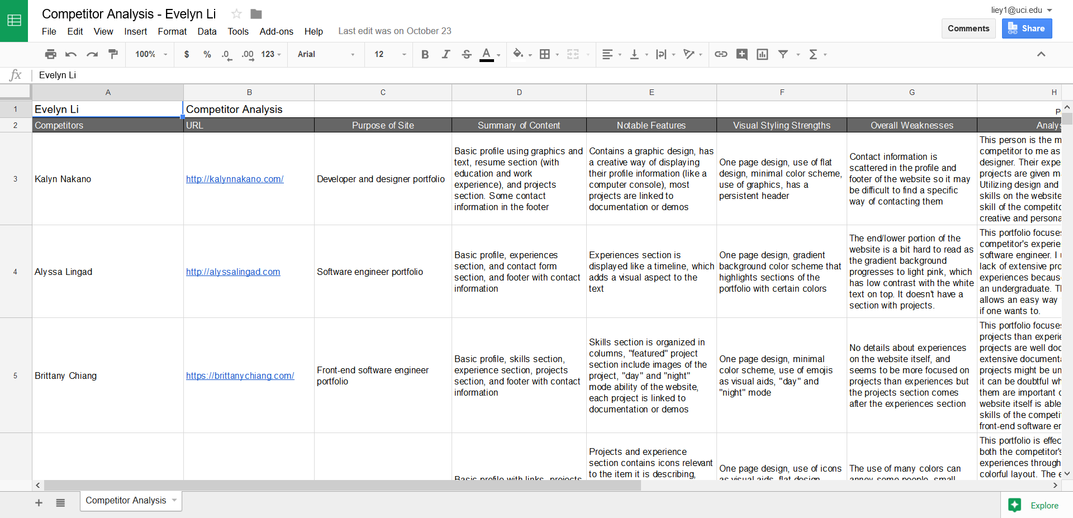Open the Functions sigma menu
The height and width of the screenshot is (518, 1073).
tap(813, 54)
